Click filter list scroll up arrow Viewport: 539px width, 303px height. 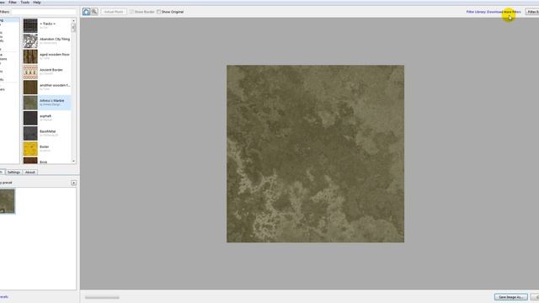pyautogui.click(x=73, y=21)
